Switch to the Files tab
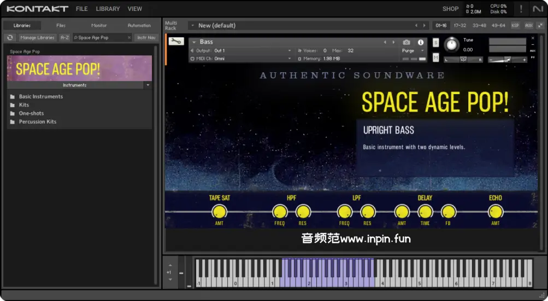548x301 pixels. tap(61, 25)
